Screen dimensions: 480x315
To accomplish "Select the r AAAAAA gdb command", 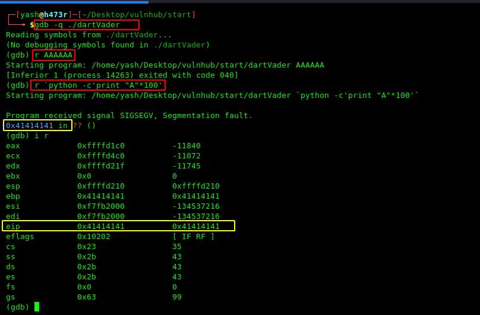I will [53, 55].
